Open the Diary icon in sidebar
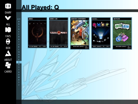Image resolution: width=138 pixels, height=104 pixels. (8, 6)
